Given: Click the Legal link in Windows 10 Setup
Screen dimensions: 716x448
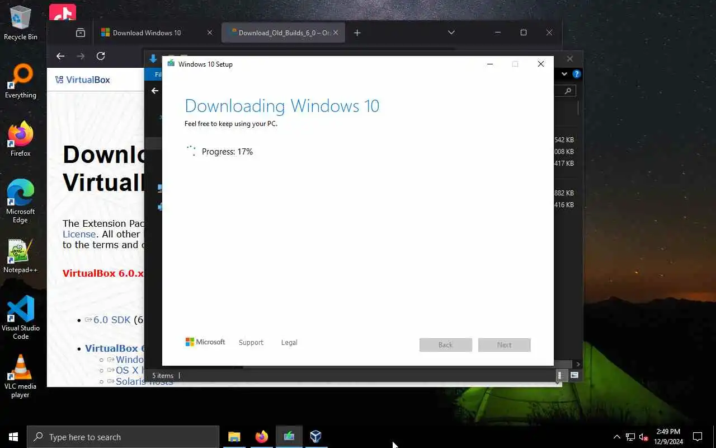Looking at the screenshot, I should 289,342.
